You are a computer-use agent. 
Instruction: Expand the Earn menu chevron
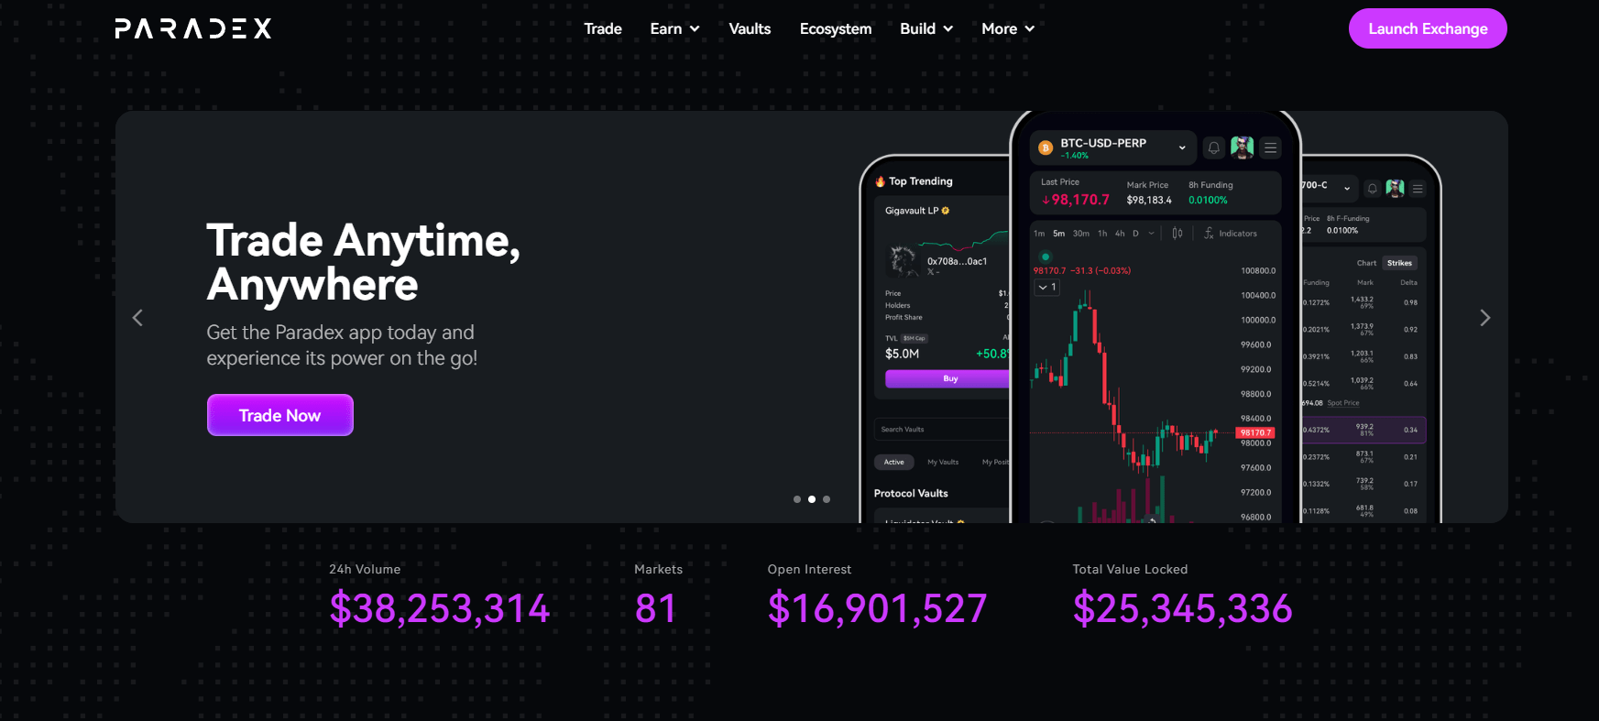pyautogui.click(x=695, y=29)
